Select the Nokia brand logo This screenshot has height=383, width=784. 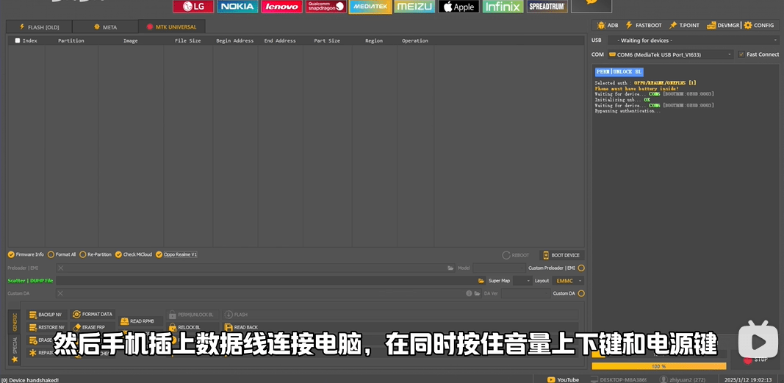pyautogui.click(x=237, y=7)
